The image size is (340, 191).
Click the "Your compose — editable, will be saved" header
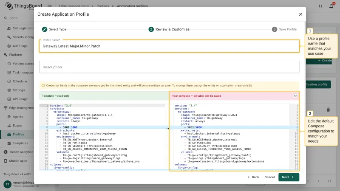pyautogui.click(x=197, y=96)
